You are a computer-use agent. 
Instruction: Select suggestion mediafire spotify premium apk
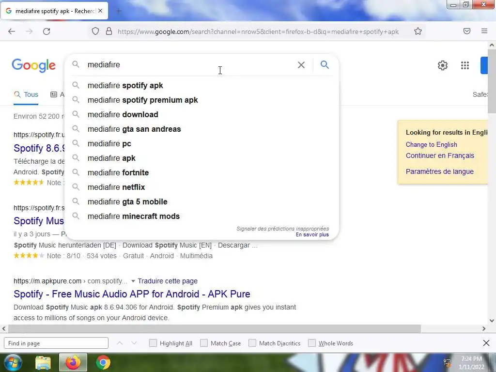(x=202, y=100)
